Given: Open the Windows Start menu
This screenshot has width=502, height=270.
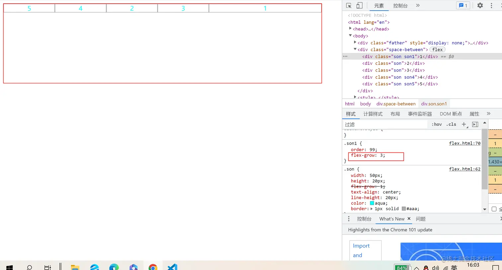Looking at the screenshot, I should tap(9, 267).
